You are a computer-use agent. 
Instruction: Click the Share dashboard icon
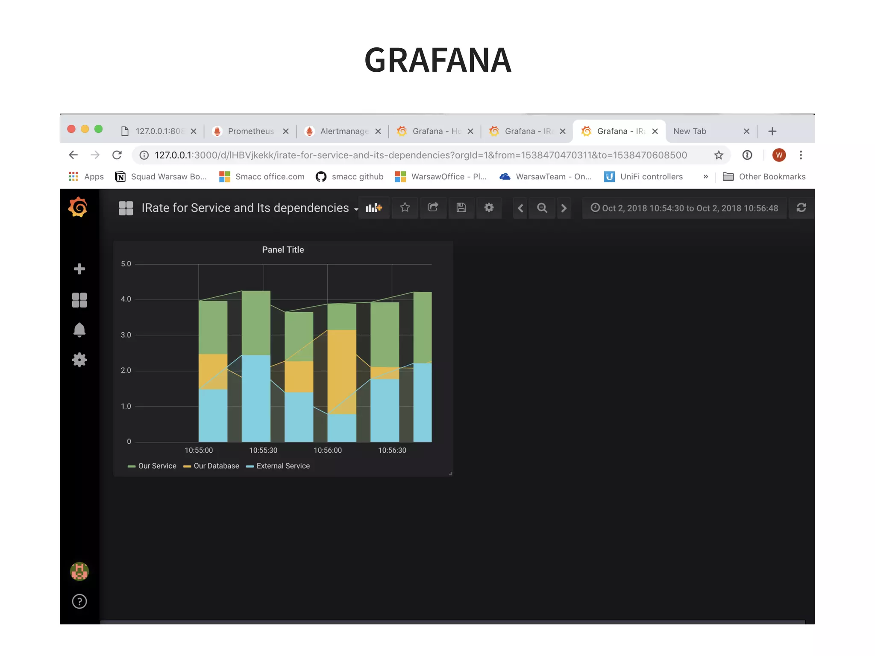coord(433,208)
